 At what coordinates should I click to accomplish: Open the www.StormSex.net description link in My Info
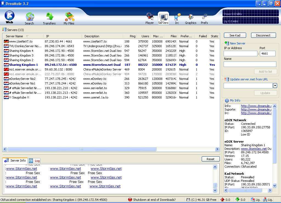point(254,149)
